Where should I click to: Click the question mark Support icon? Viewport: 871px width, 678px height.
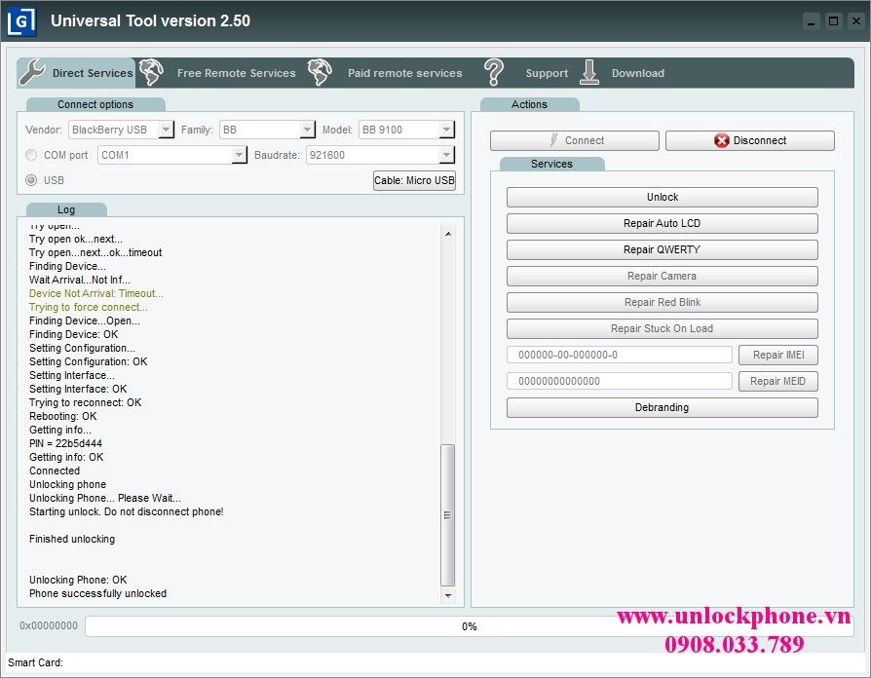494,72
